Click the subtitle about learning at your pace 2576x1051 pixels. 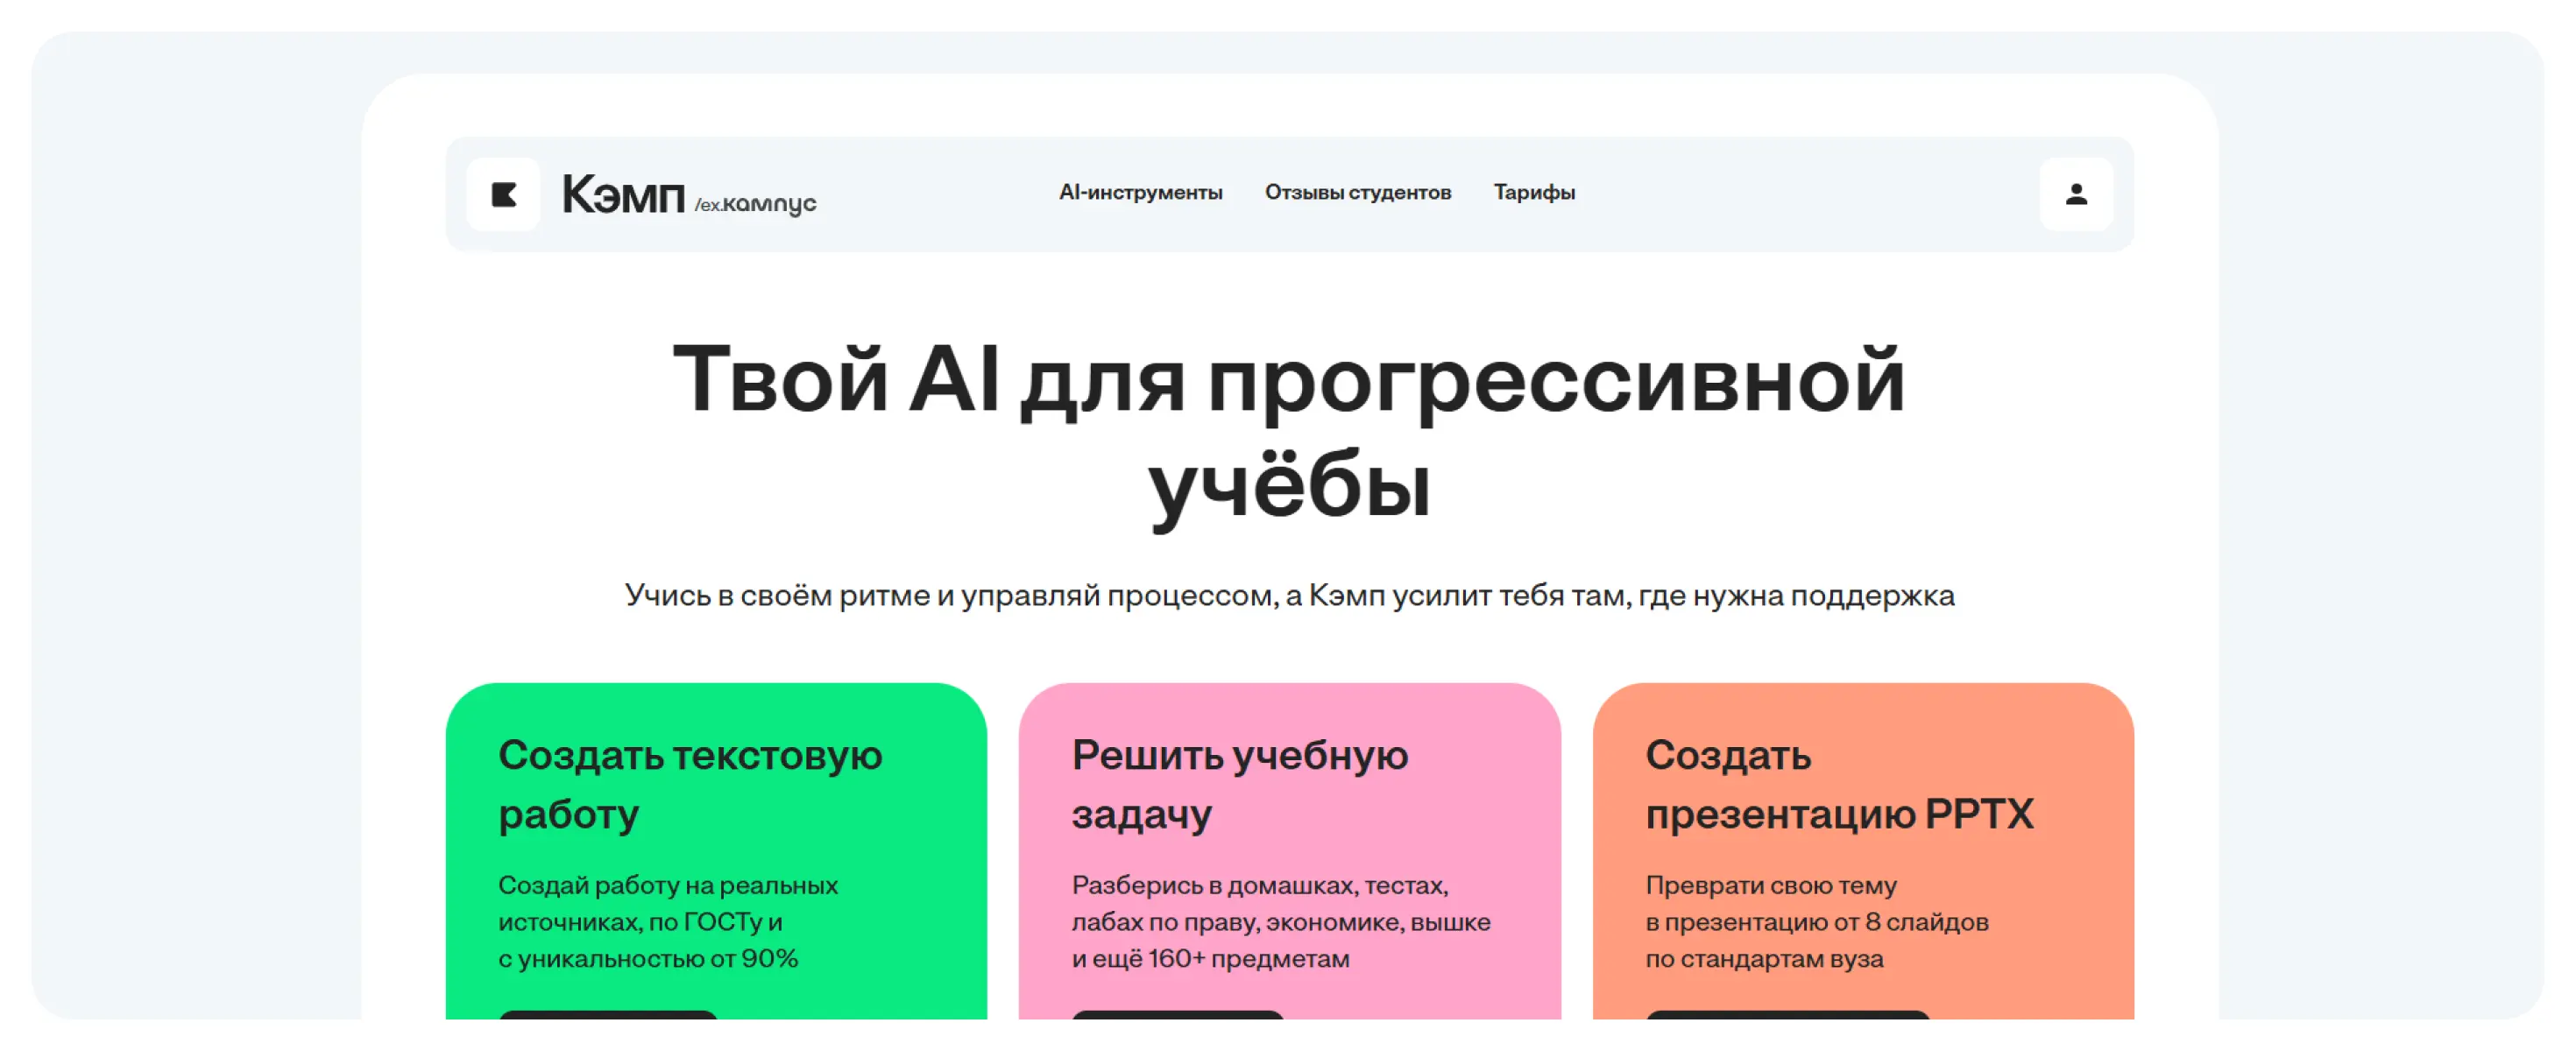coord(1288,595)
